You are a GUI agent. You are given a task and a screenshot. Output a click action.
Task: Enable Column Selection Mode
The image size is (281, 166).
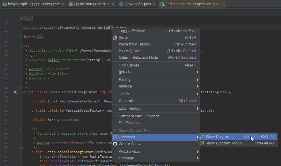pos(138,57)
